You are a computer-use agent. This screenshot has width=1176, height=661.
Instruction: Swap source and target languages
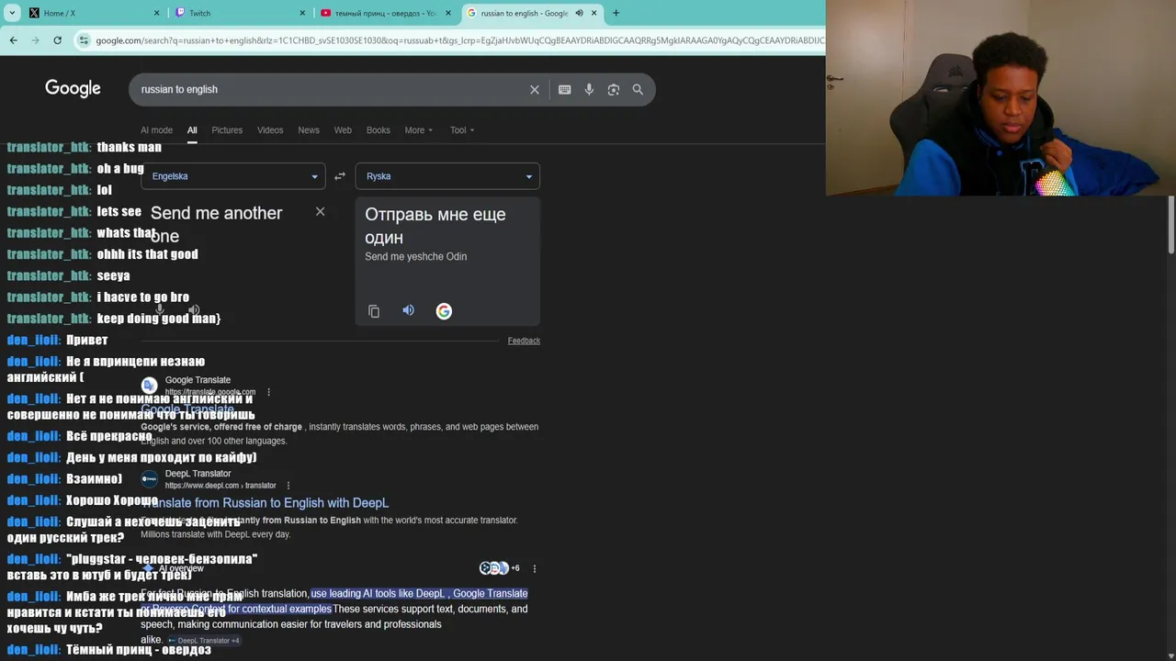coord(340,176)
